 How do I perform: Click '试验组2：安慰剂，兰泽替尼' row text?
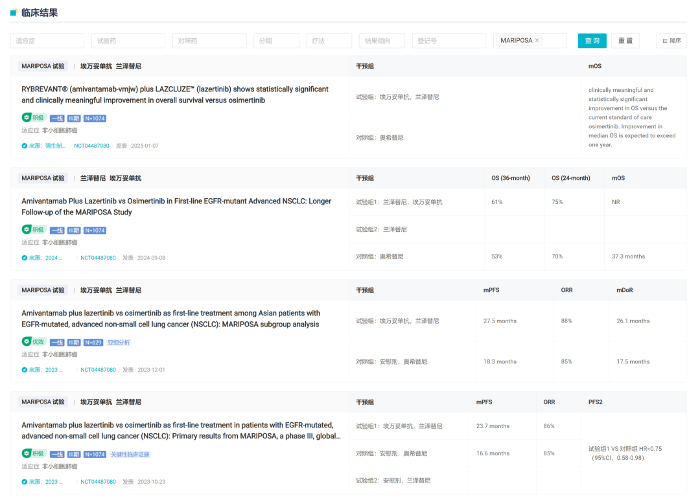click(393, 481)
